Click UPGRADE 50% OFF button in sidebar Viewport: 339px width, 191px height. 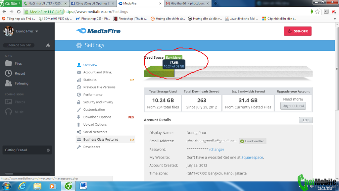19,45
